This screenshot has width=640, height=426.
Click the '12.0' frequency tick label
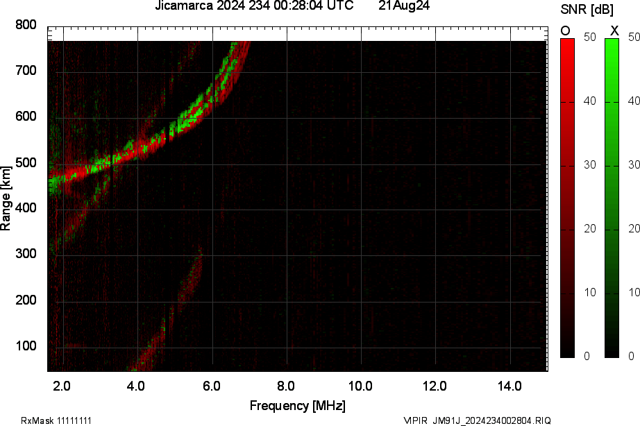pos(435,386)
